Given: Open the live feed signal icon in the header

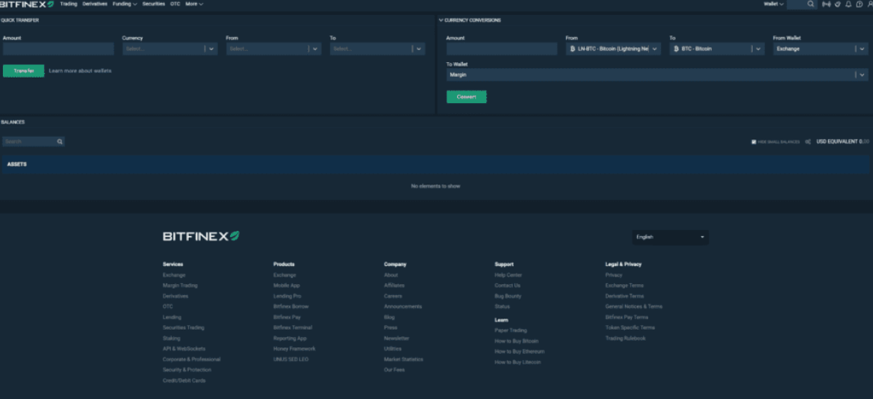Looking at the screenshot, I should (x=826, y=4).
